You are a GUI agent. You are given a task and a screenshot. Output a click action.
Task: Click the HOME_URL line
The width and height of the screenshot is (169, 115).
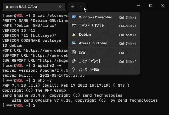(35, 50)
